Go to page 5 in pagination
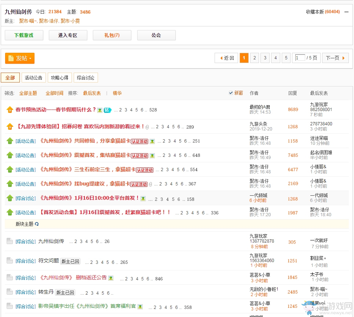The image size is (354, 317). [286, 58]
